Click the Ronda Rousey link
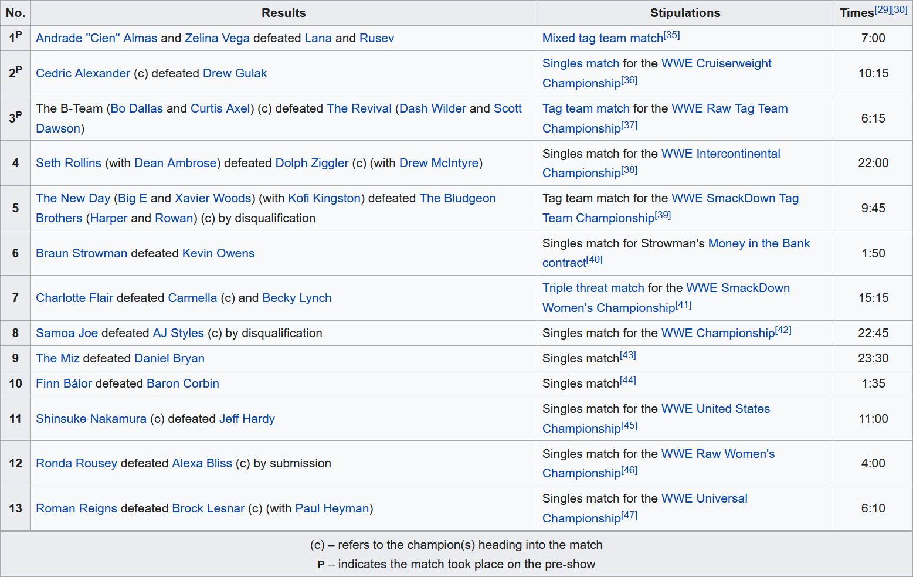 (76, 463)
